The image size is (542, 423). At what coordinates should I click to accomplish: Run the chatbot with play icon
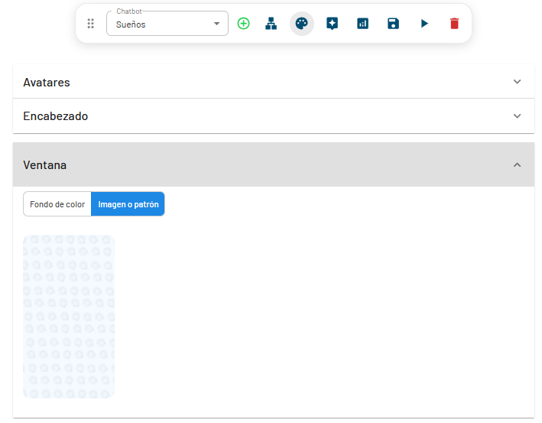coord(424,24)
